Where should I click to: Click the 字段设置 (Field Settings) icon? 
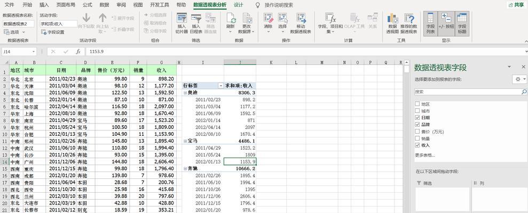(x=44, y=32)
